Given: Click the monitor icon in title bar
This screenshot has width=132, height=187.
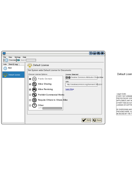Looking at the screenshot, I should coord(4,53).
